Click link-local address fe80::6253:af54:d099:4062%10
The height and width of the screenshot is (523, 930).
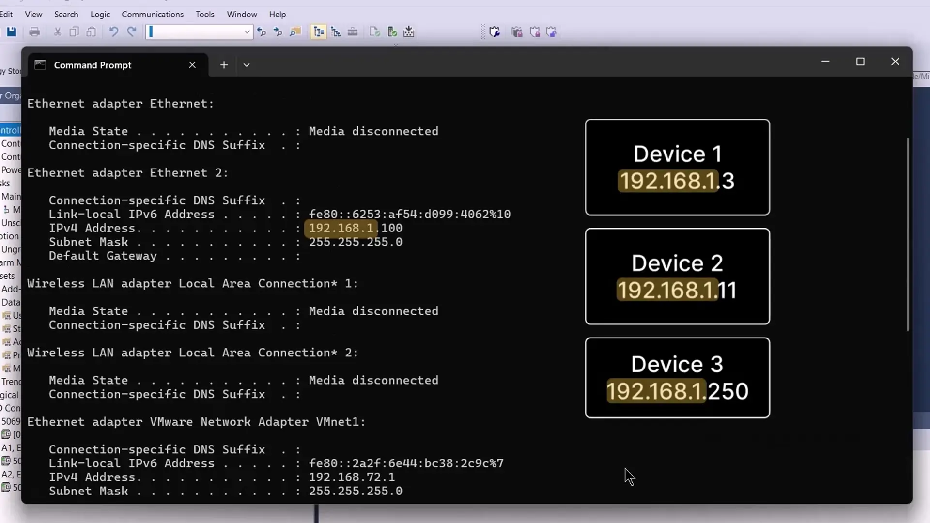[410, 214]
